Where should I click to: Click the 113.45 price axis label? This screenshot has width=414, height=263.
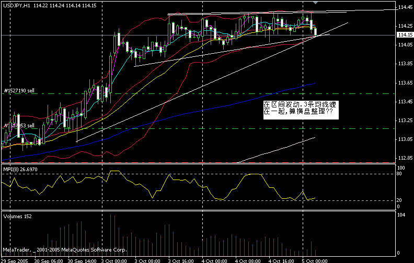point(405,101)
